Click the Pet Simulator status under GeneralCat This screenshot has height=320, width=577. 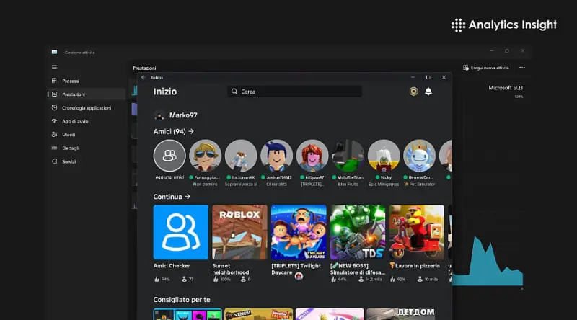coord(420,185)
